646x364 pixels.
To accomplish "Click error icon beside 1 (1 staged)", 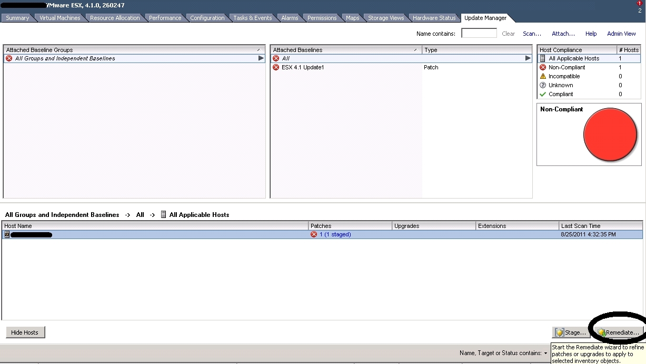I will pos(314,234).
